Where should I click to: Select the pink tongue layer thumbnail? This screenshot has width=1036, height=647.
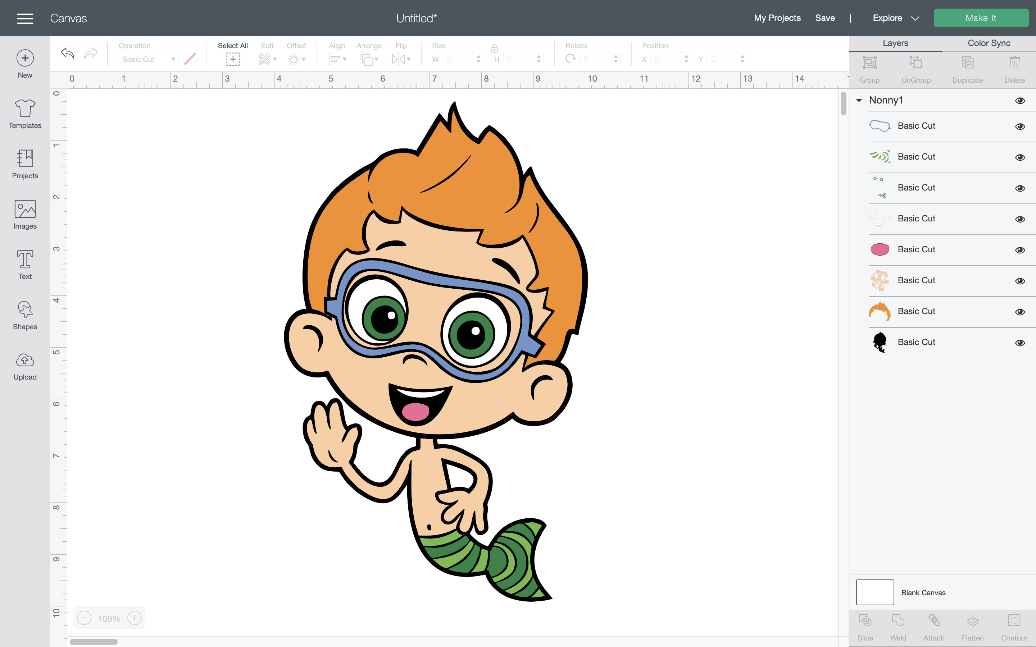[x=879, y=249]
